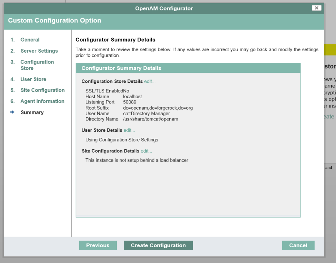The width and height of the screenshot is (336, 263).
Task: Go to Agent Information step
Action: (42, 101)
